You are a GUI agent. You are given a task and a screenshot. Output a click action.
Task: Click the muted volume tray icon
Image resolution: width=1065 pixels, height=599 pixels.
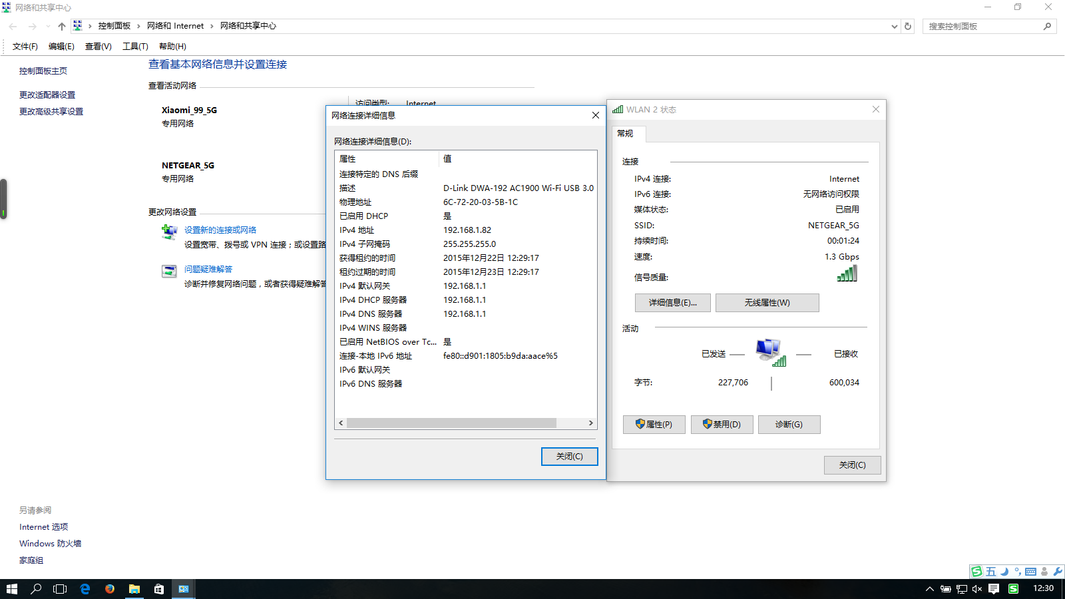tap(977, 589)
